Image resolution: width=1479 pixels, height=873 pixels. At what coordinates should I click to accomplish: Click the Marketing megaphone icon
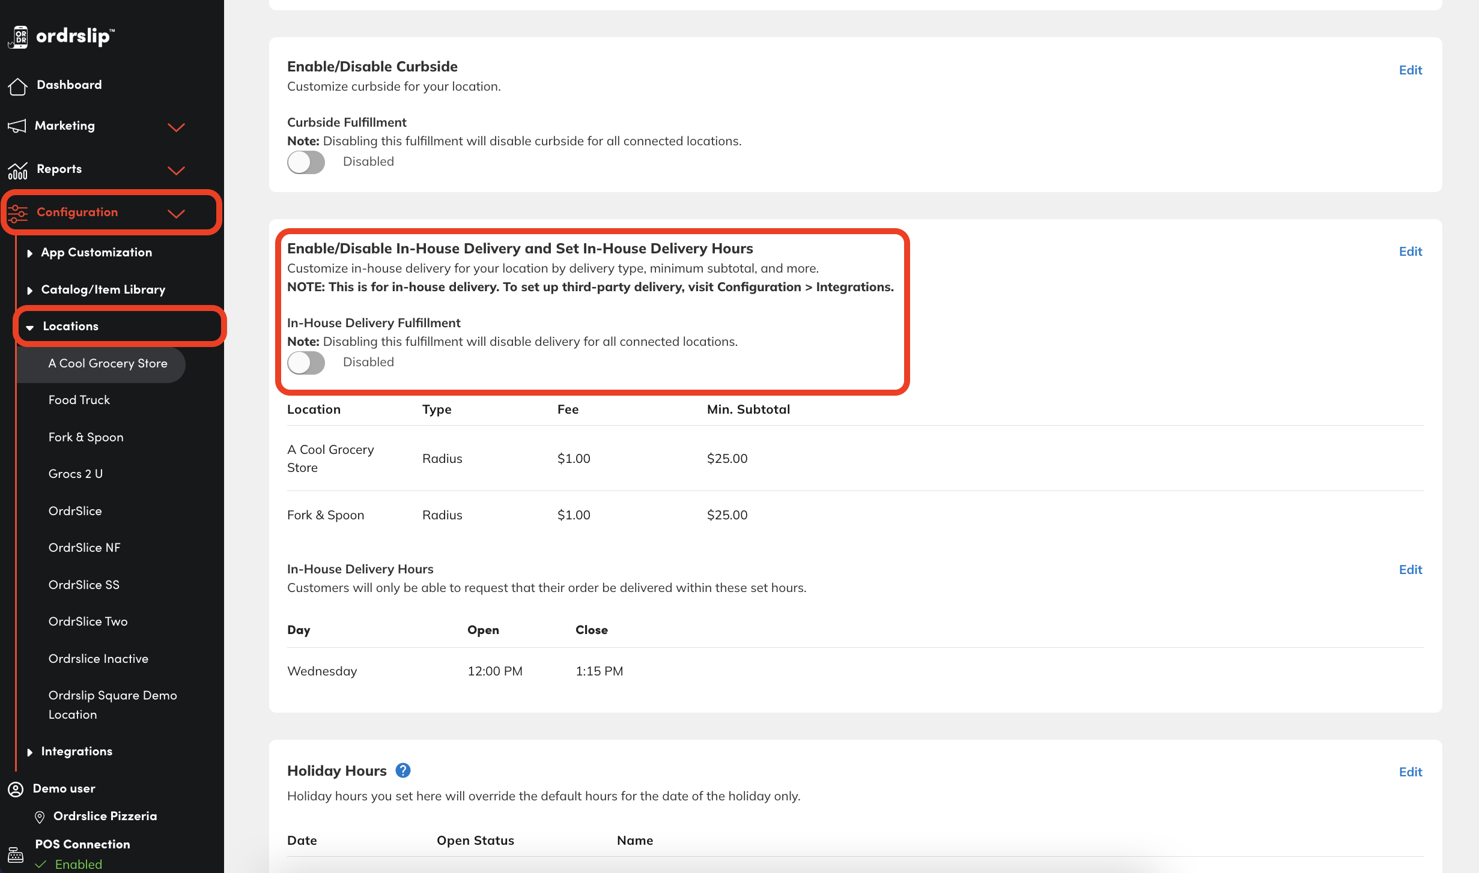click(x=17, y=126)
